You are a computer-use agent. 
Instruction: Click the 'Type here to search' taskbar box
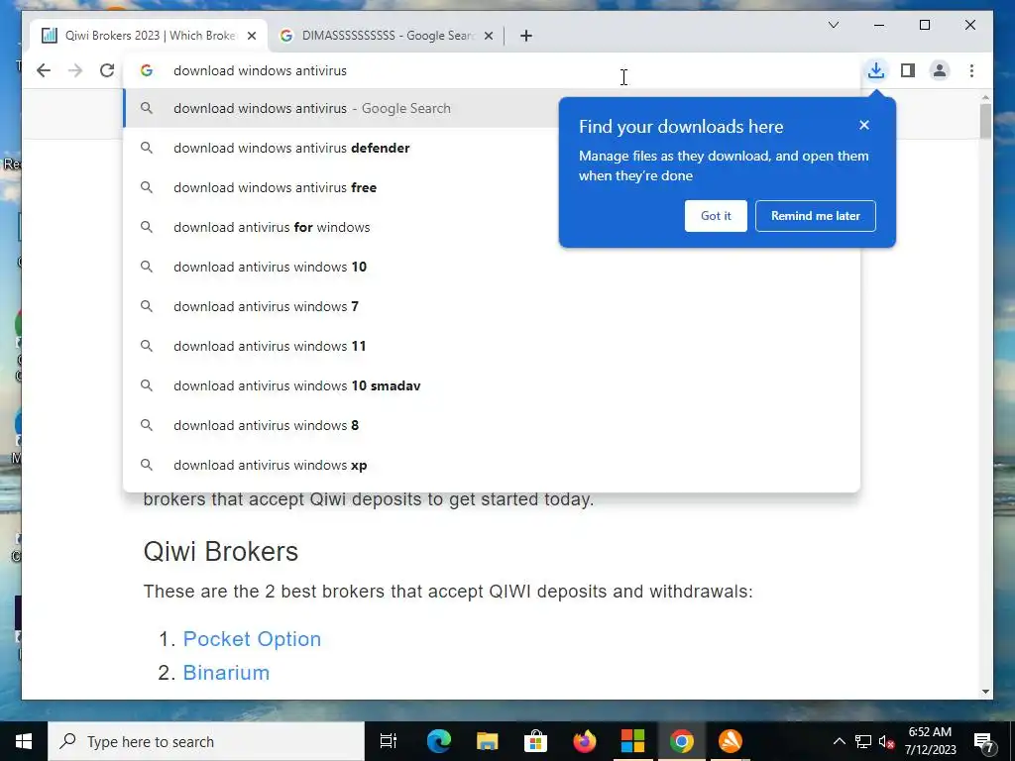coord(206,741)
